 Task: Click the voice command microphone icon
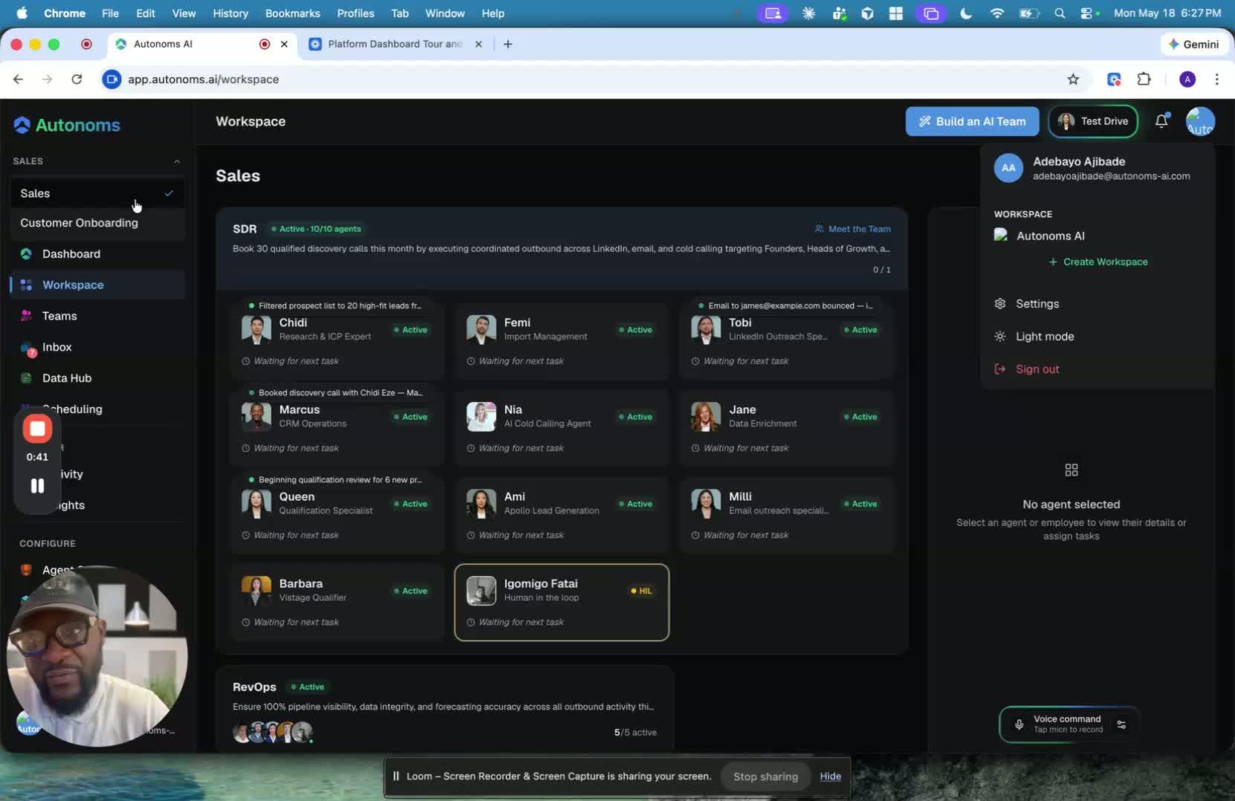pyautogui.click(x=1019, y=724)
